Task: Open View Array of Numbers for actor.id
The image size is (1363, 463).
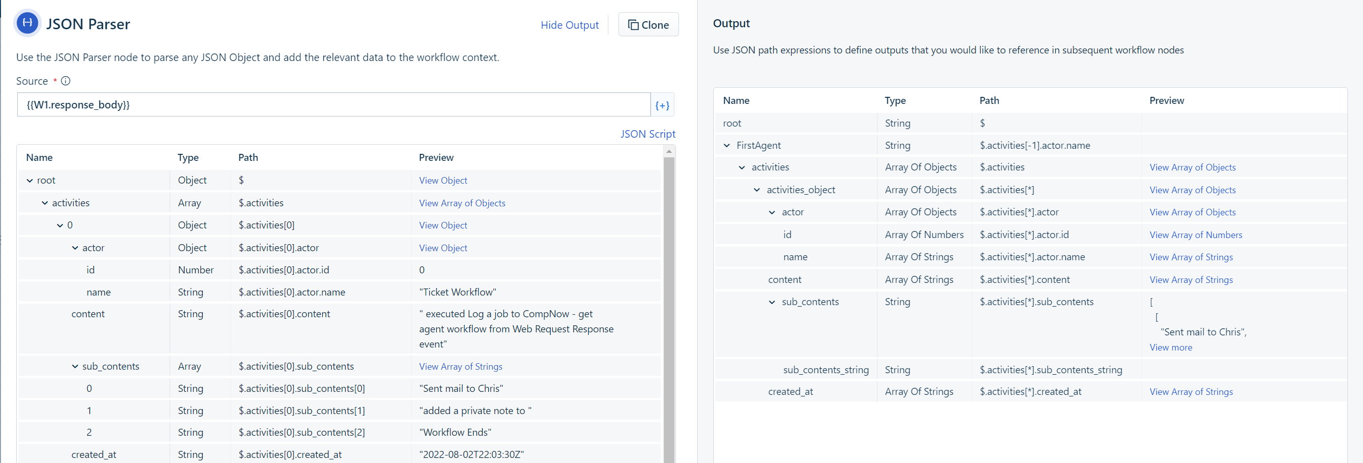Action: [1195, 235]
